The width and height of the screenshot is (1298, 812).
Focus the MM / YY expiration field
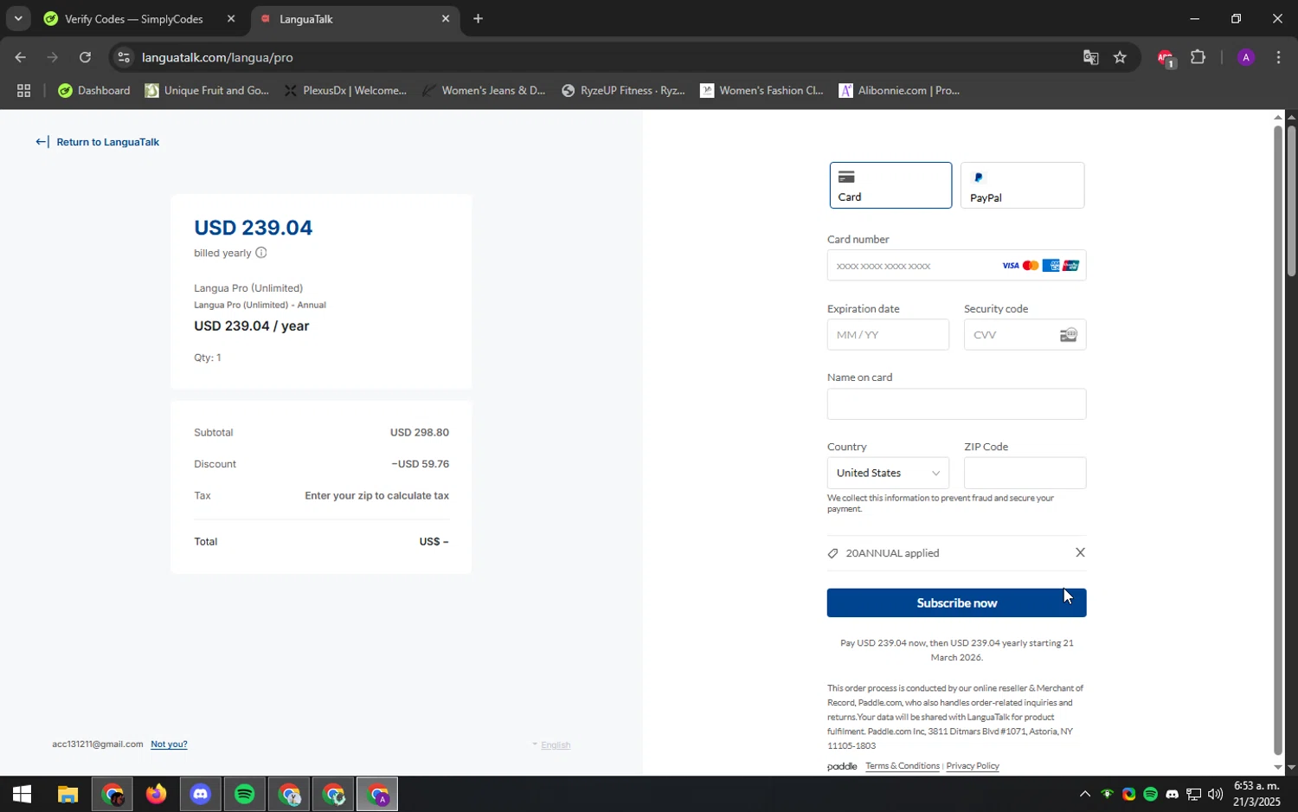pos(888,335)
